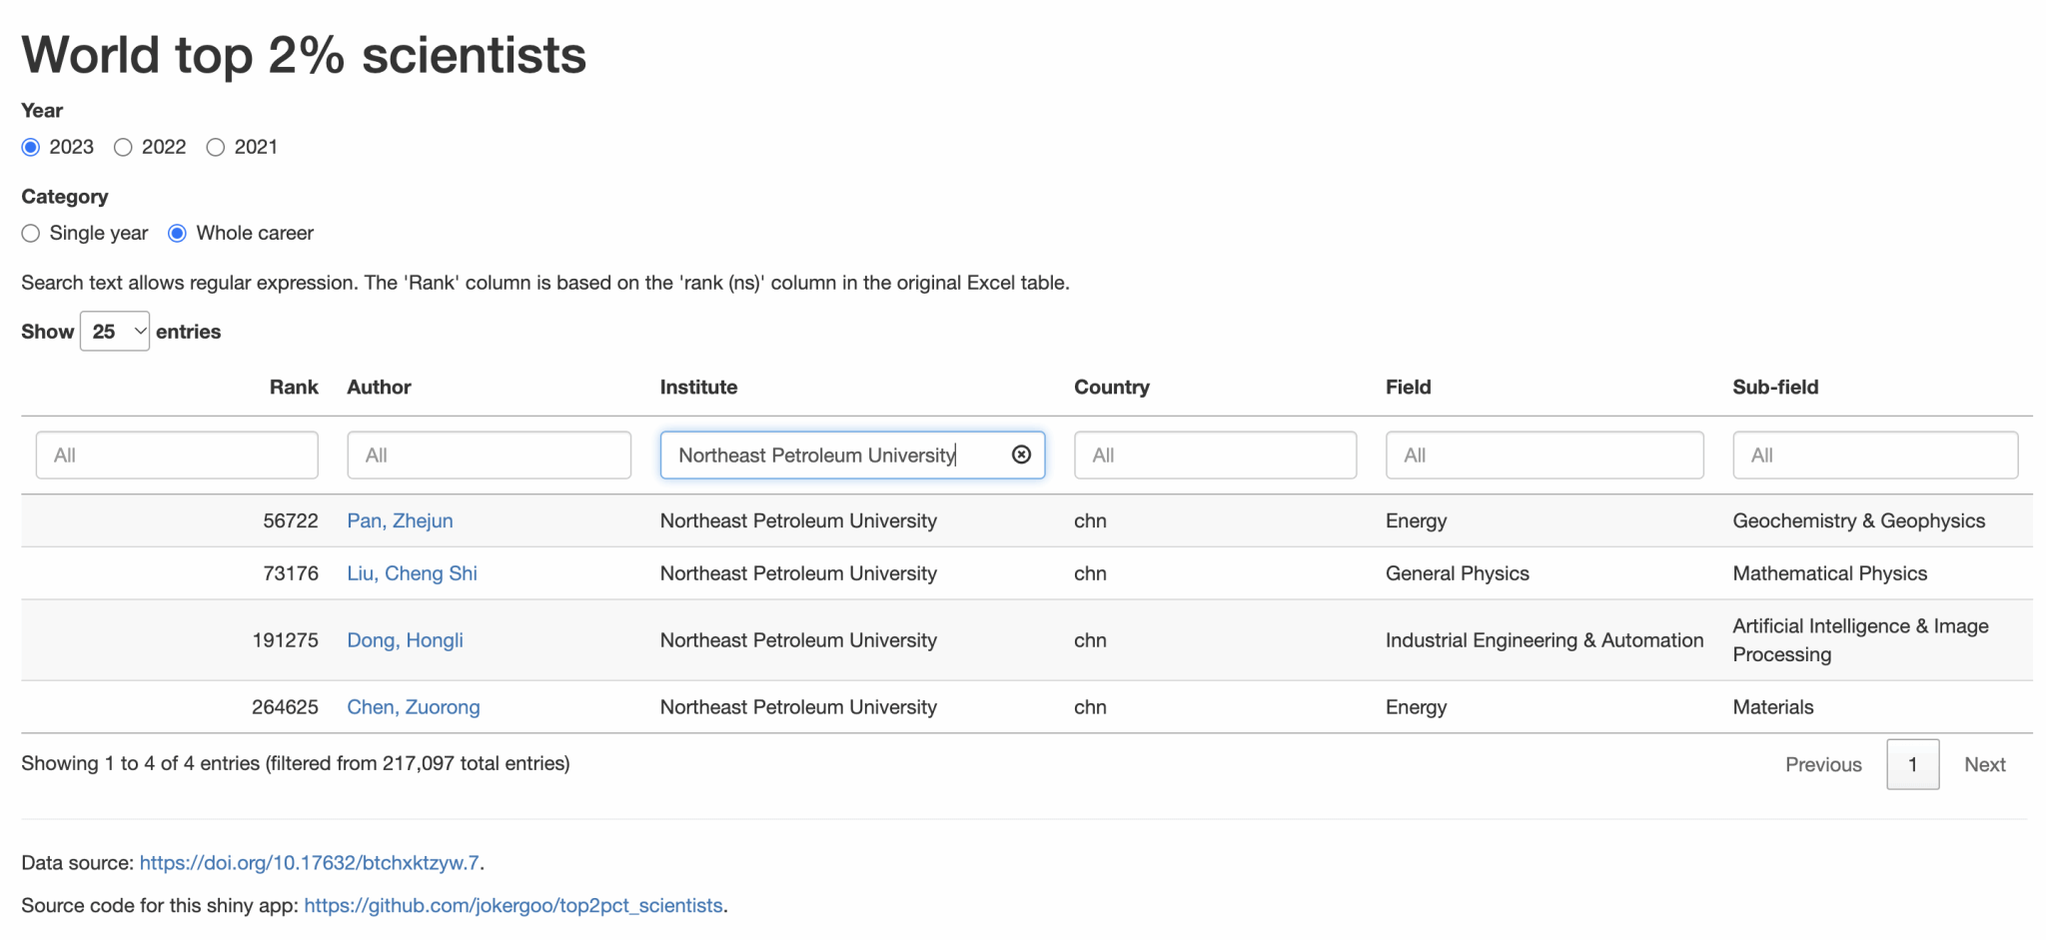Clear the Institute filter with the X icon
This screenshot has height=940, width=2046.
pos(1021,455)
